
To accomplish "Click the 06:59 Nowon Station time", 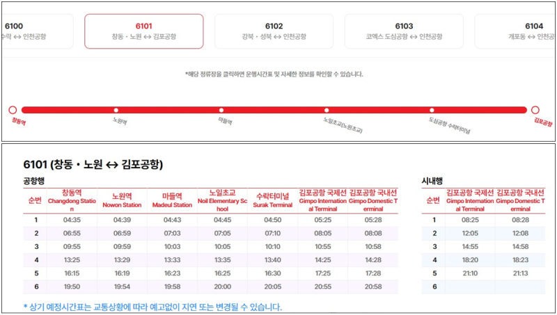I will 122,234.
